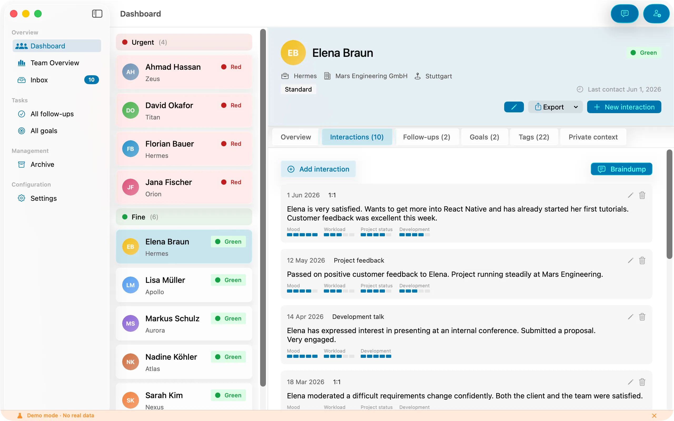Click Ahmad Hassan's AH avatar
The image size is (674, 421).
130,72
